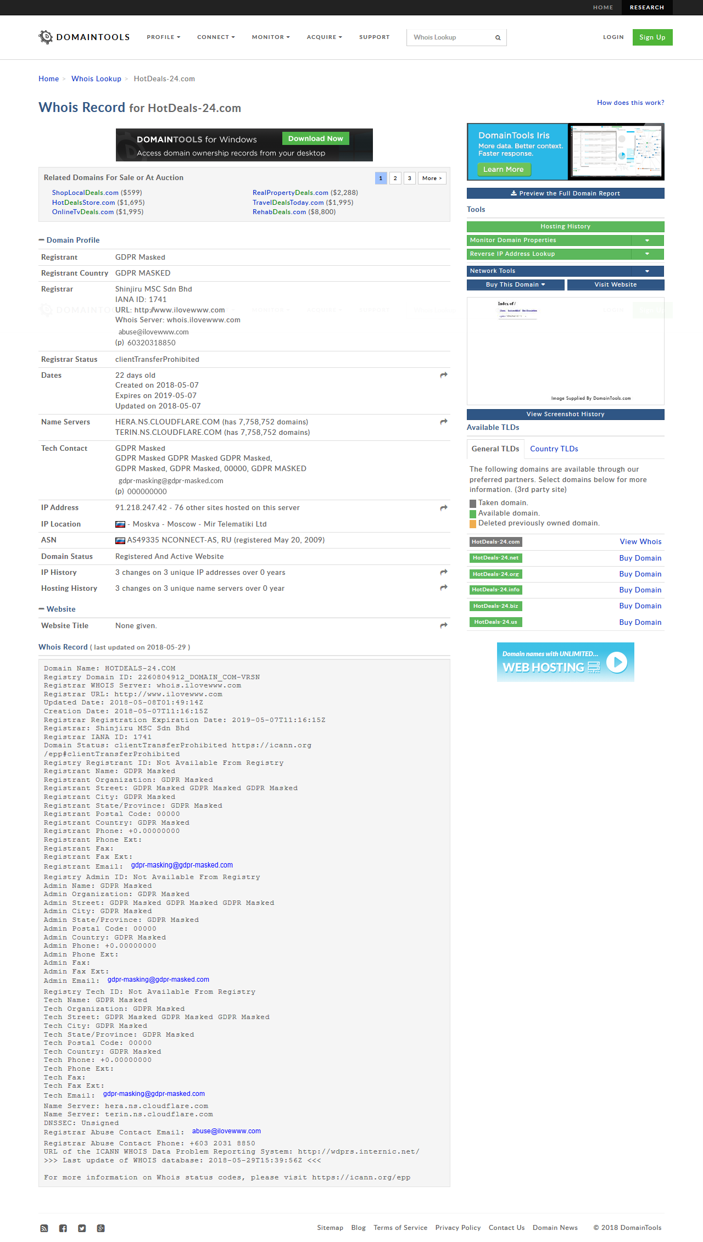Click the DomainTools gear logo
Image resolution: width=703 pixels, height=1242 pixels.
(46, 37)
